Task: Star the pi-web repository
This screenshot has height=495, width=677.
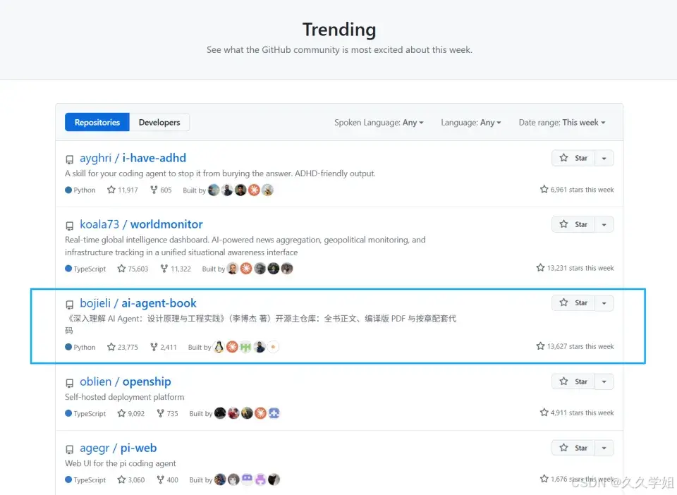Action: pos(573,448)
